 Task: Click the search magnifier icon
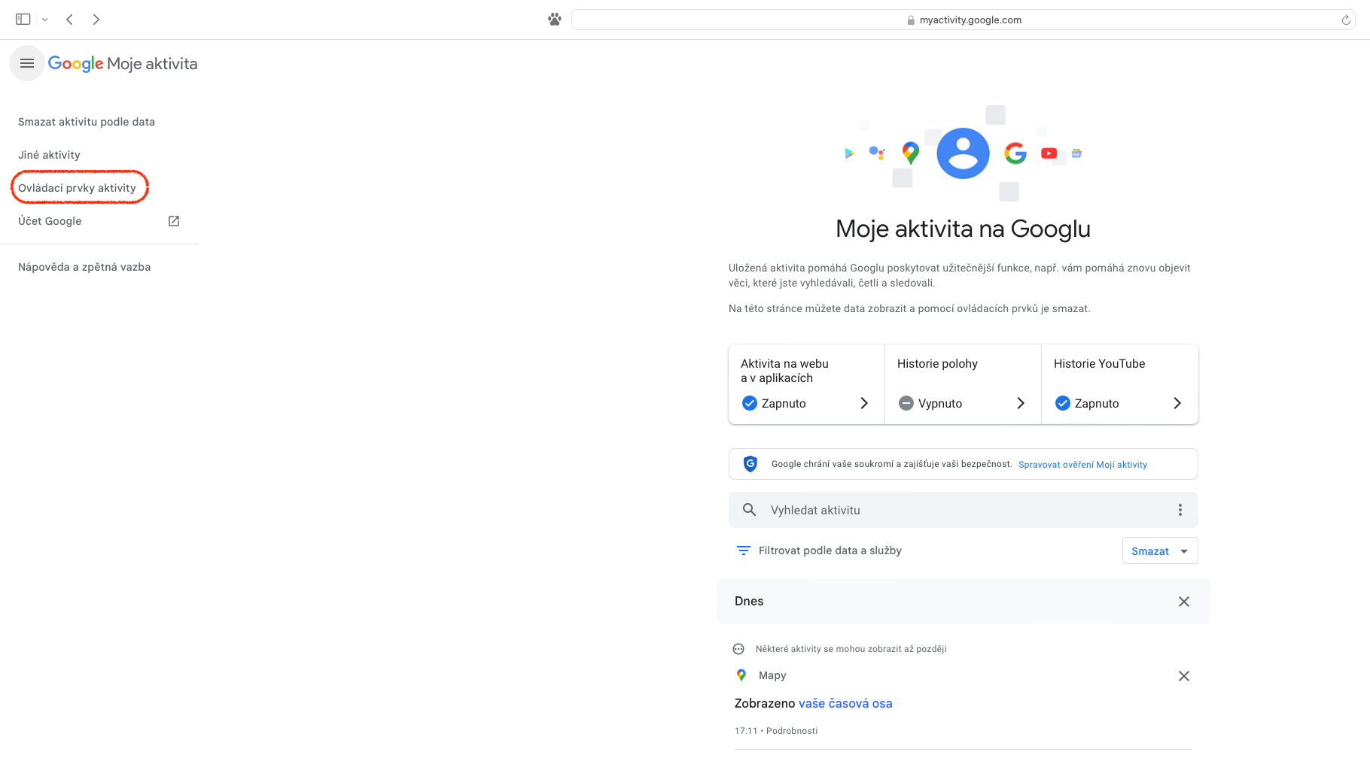point(749,510)
